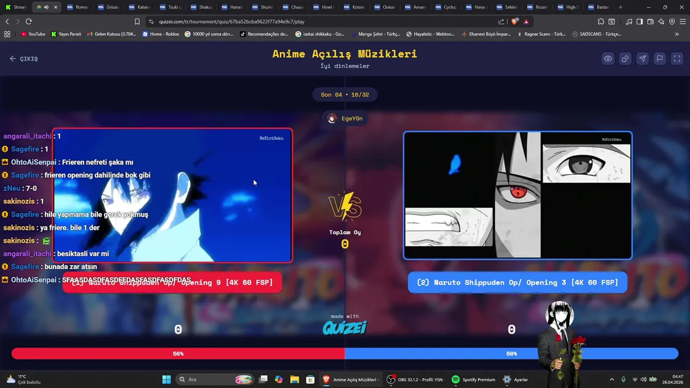Click the bookmark icon in address bar
The width and height of the screenshot is (690, 388).
pyautogui.click(x=137, y=22)
